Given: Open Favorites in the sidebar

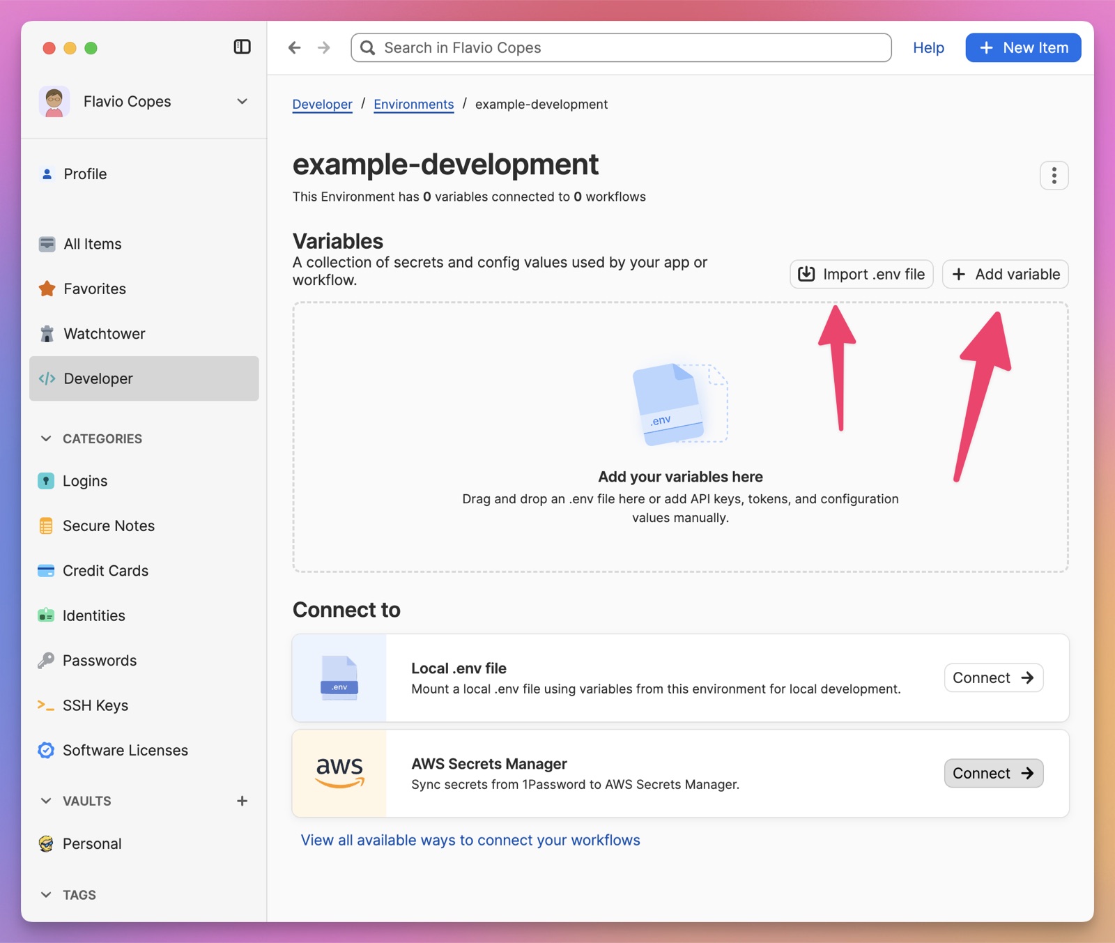Looking at the screenshot, I should click(x=144, y=289).
